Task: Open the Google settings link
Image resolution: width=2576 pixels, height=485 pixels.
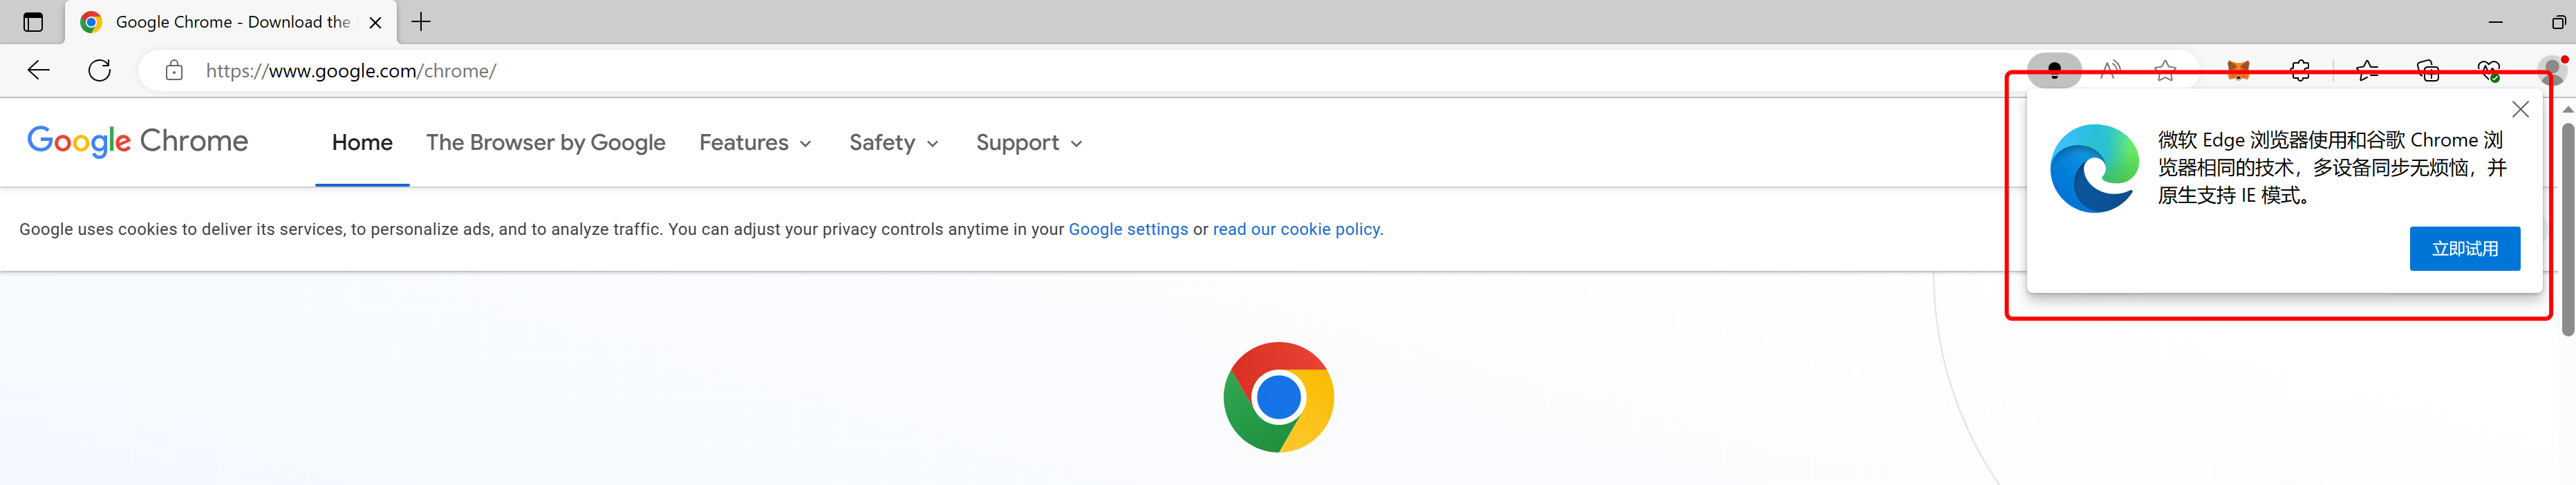Action: 1128,229
